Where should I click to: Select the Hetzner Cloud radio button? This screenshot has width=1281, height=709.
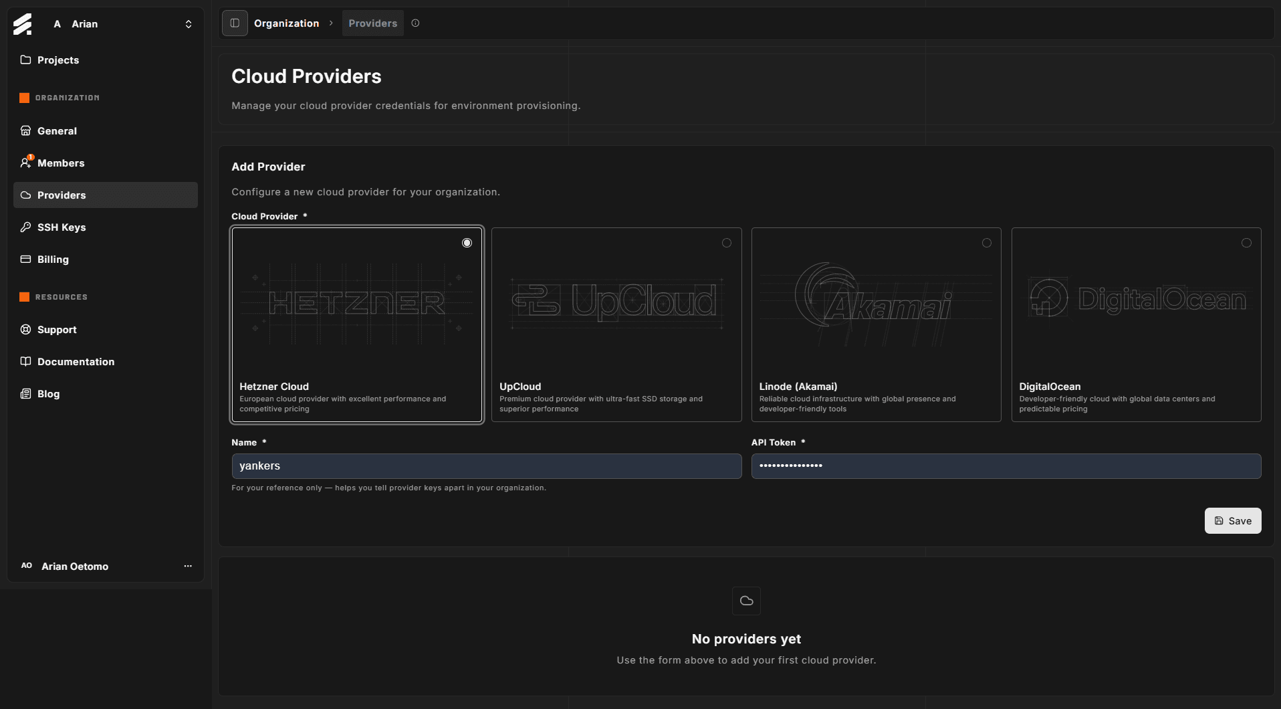467,243
